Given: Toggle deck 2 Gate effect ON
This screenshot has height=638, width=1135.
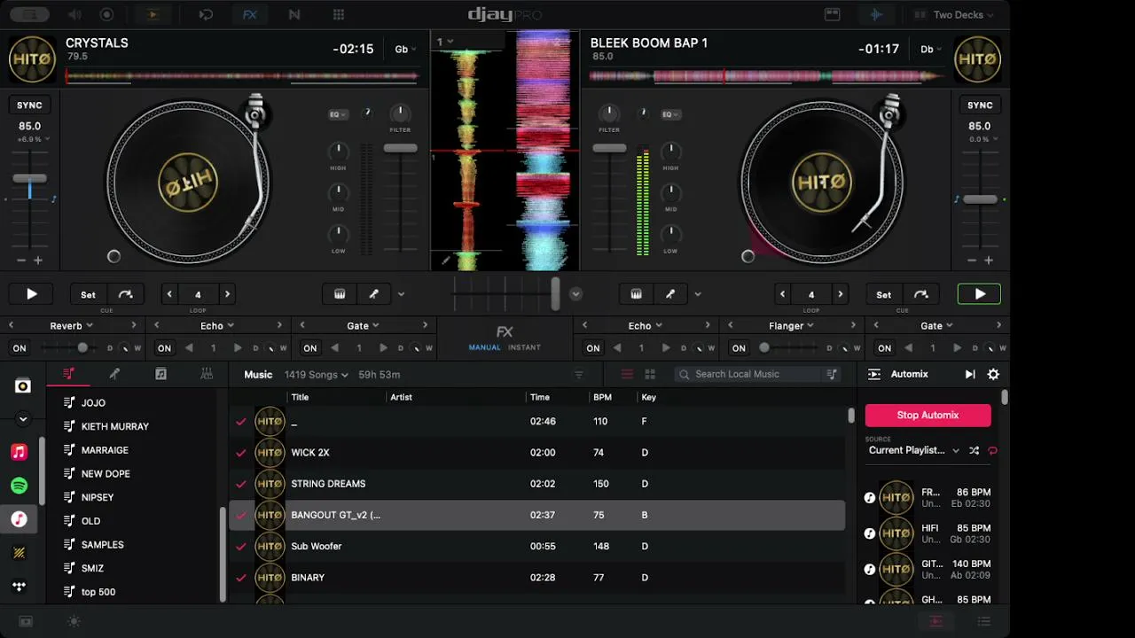Looking at the screenshot, I should click(x=884, y=348).
